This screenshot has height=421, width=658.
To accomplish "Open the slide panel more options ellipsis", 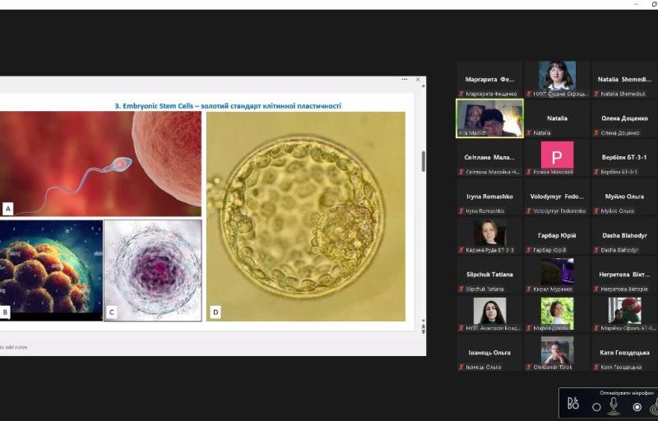I will click(405, 79).
